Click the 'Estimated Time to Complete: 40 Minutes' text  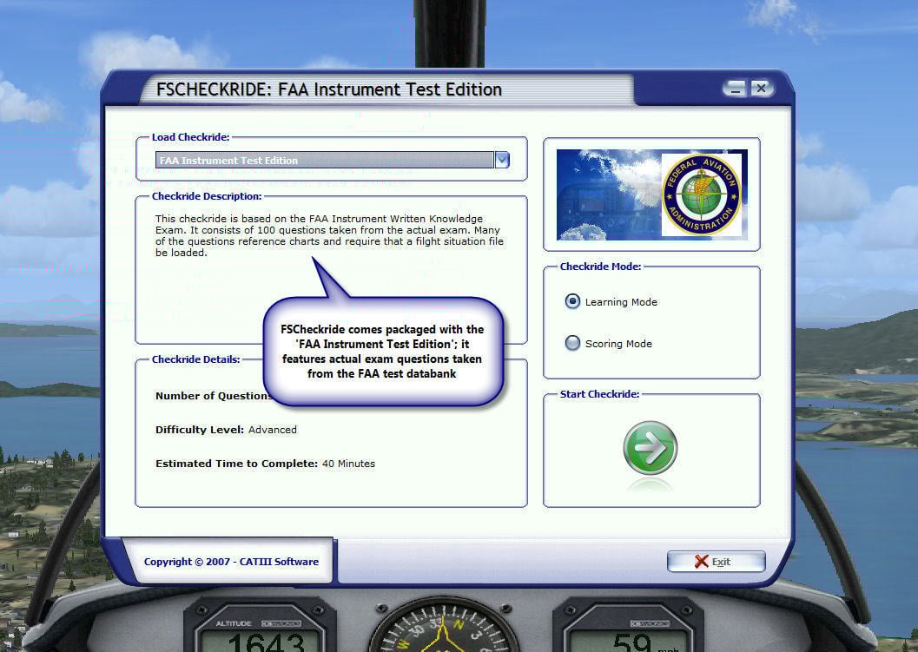[265, 464]
